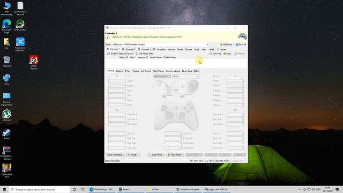Open the WinRAR shortcut on the desktop
Screen dimensions: 343x193
(x=6, y=153)
